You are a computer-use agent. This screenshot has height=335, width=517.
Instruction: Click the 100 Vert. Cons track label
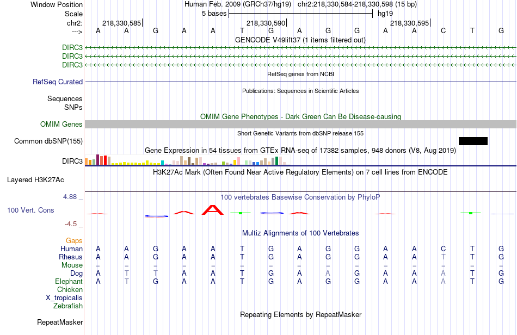coord(30,210)
